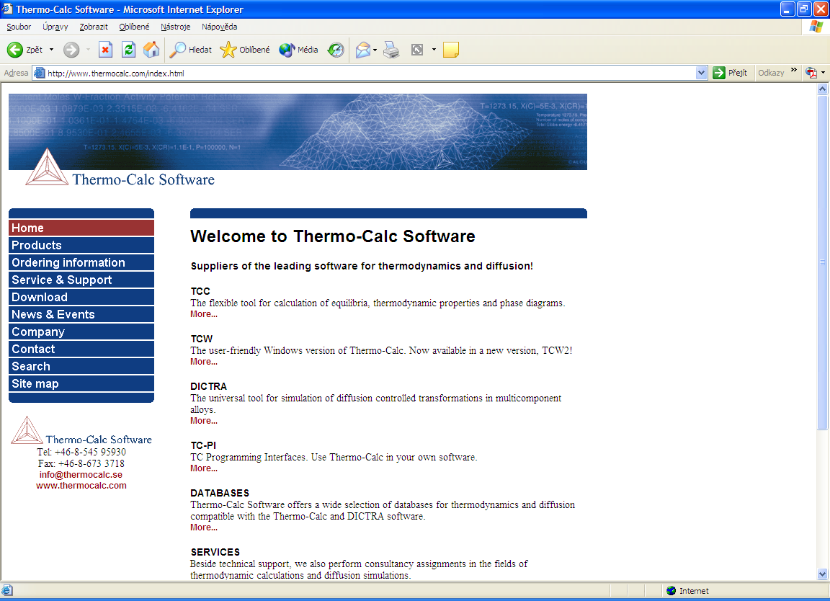This screenshot has height=601, width=830.
Task: Click More... under DICTRA
Action: pos(204,420)
